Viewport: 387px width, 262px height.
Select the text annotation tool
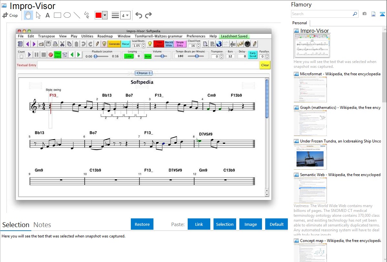coord(47,15)
